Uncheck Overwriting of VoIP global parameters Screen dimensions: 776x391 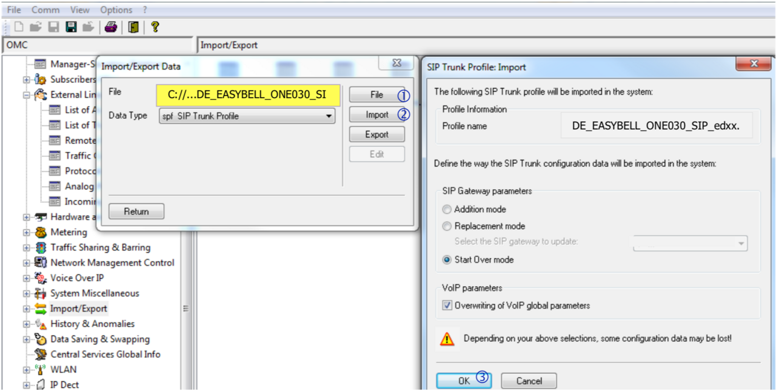[447, 306]
